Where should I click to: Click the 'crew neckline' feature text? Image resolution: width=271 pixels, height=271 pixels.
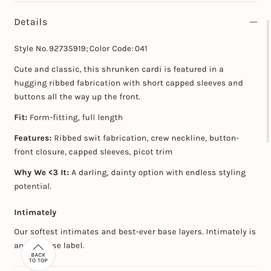(178, 138)
